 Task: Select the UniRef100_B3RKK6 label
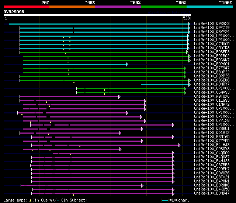(212, 185)
